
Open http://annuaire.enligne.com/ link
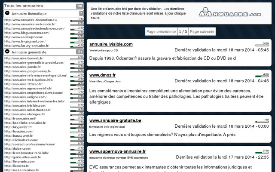(x=25, y=97)
